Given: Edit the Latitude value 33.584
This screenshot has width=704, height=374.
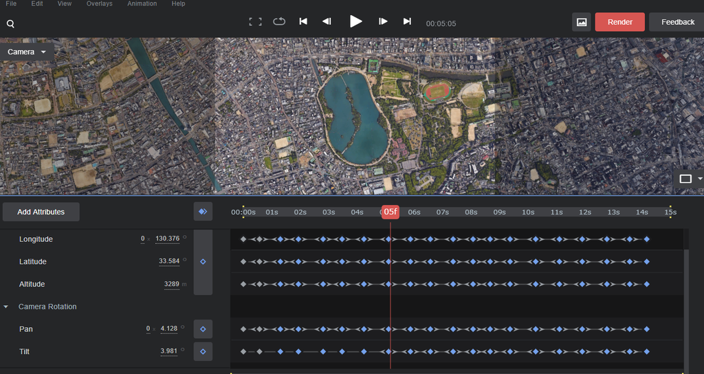Looking at the screenshot, I should [x=169, y=261].
